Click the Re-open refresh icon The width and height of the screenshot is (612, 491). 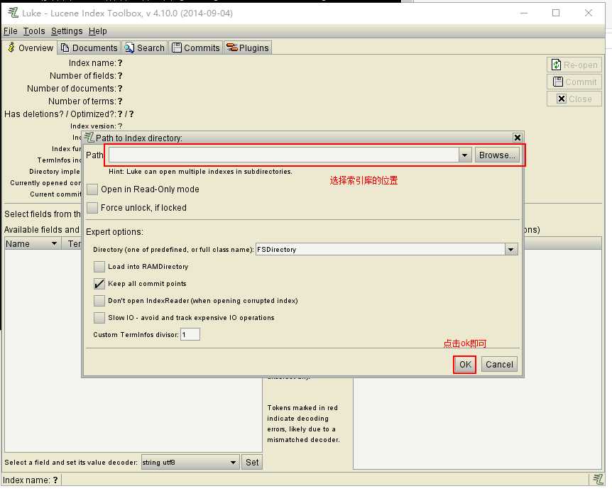tap(556, 65)
